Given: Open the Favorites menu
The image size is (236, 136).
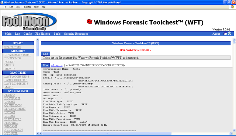Looking at the screenshot, I should (x=27, y=7).
